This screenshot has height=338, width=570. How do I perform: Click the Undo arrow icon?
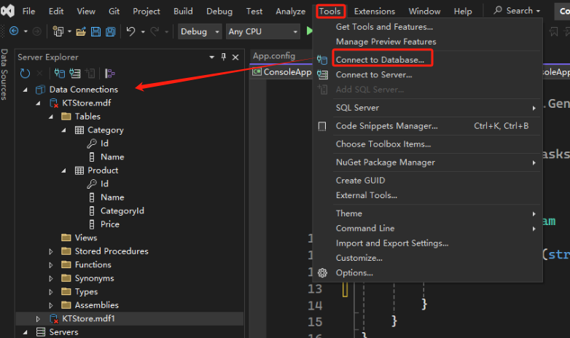coord(131,31)
